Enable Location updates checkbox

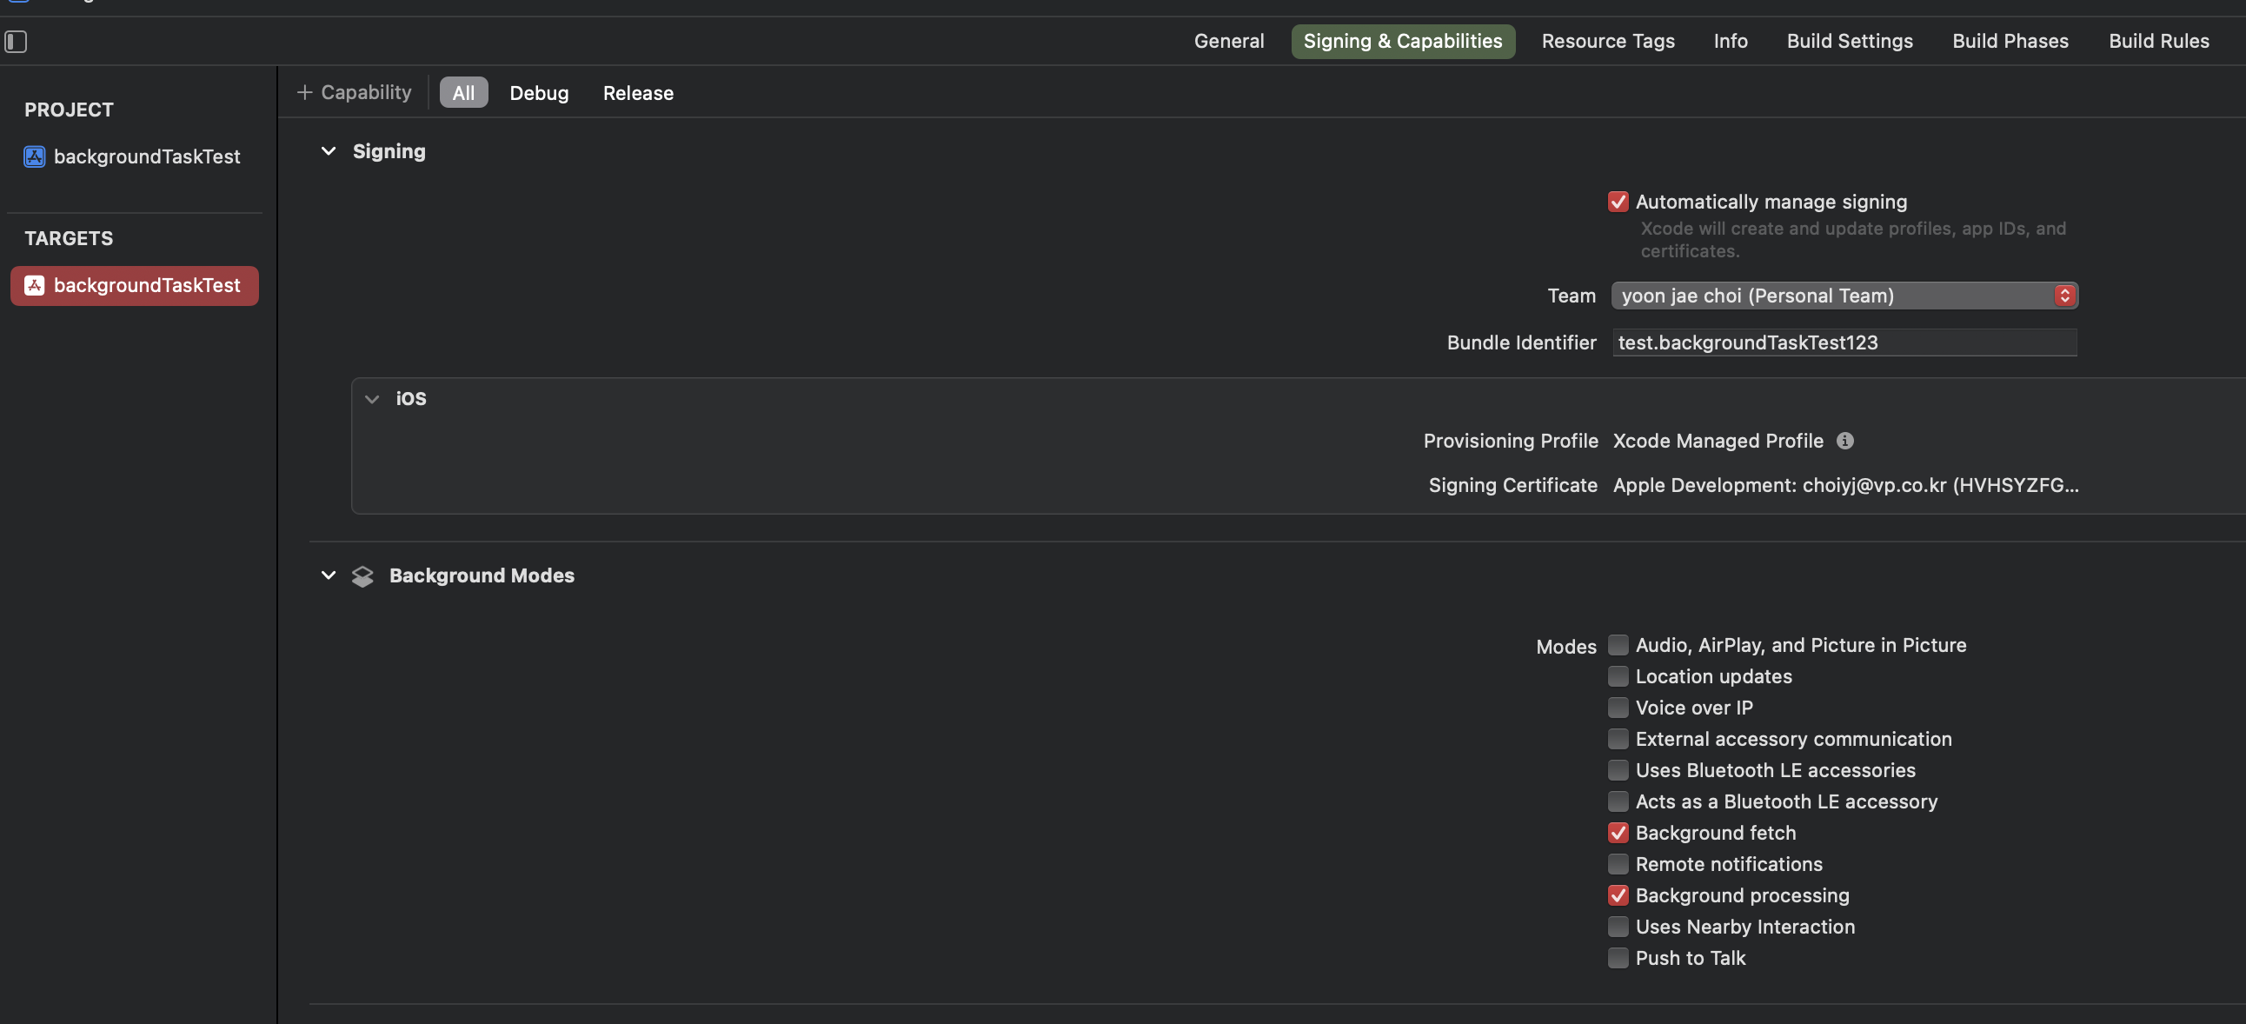(1618, 677)
